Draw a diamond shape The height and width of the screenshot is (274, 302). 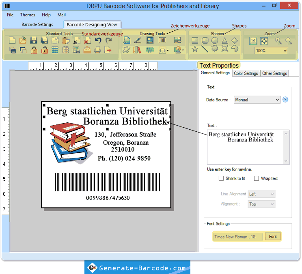235,41
